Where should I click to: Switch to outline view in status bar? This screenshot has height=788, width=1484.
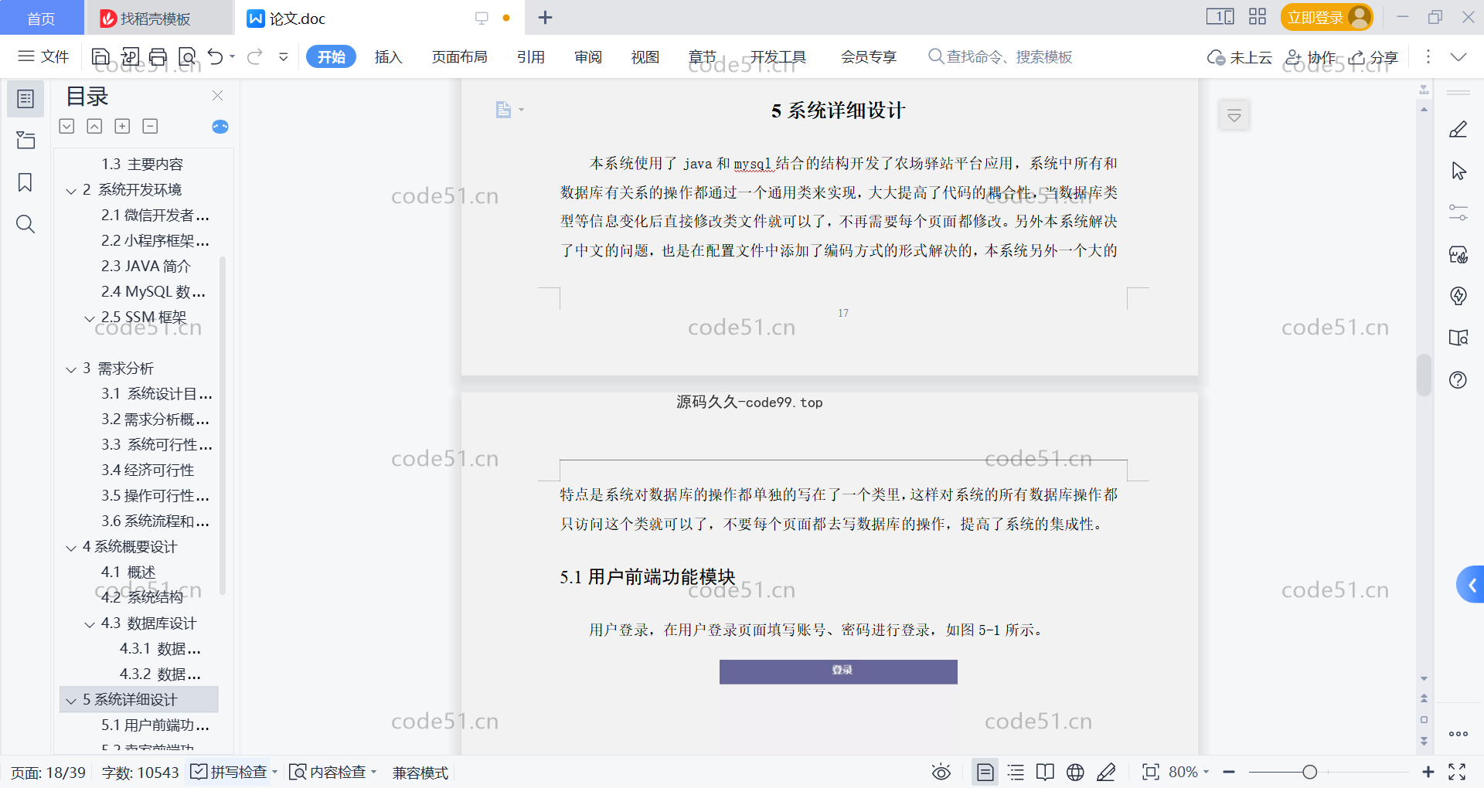pos(1016,772)
